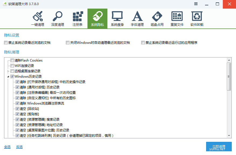
Task: Click the 立即清理 (Clean Now) button
Action: click(x=219, y=147)
